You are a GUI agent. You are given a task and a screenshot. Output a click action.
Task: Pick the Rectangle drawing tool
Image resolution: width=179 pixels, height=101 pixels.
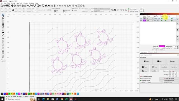pyautogui.click(x=3, y=19)
